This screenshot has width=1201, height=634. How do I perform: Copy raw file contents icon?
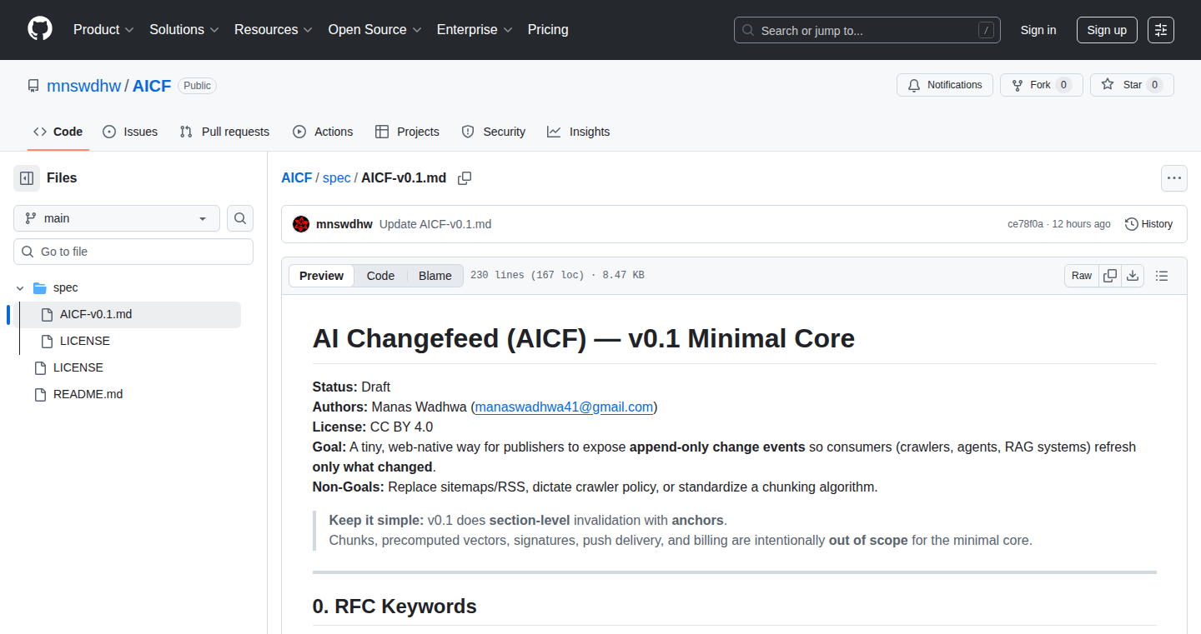[x=1110, y=276]
